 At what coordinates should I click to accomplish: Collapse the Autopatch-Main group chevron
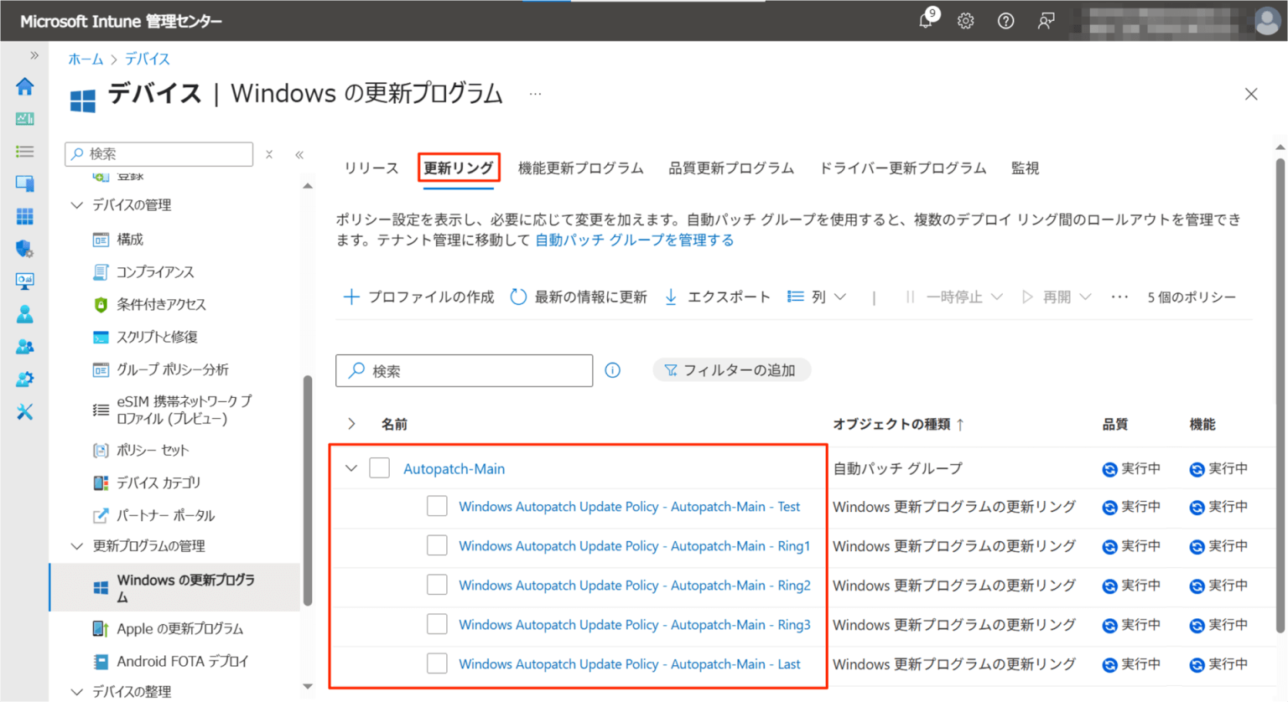point(351,467)
